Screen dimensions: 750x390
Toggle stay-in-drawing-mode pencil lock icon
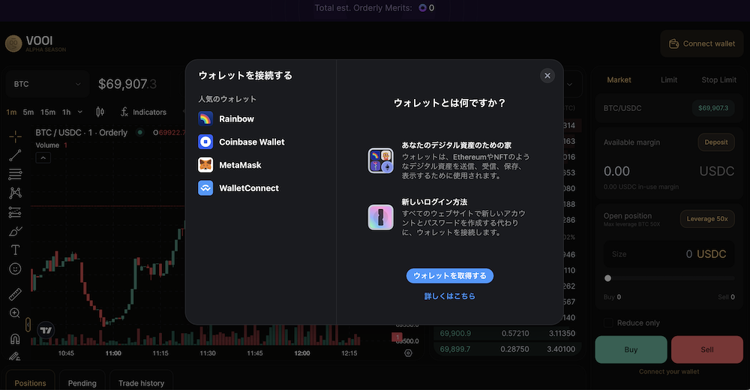point(15,356)
